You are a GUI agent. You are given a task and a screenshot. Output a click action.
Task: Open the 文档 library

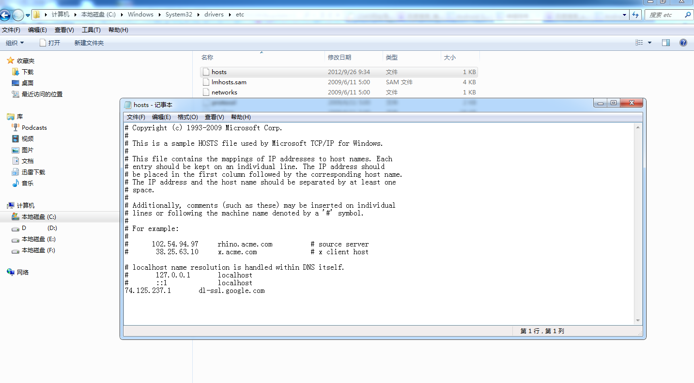click(28, 161)
